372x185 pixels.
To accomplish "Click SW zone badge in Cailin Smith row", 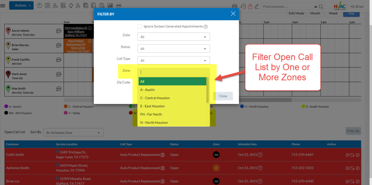I will point(216,155).
